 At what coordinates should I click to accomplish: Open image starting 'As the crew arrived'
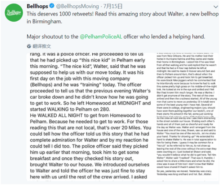click(x=187, y=148)
